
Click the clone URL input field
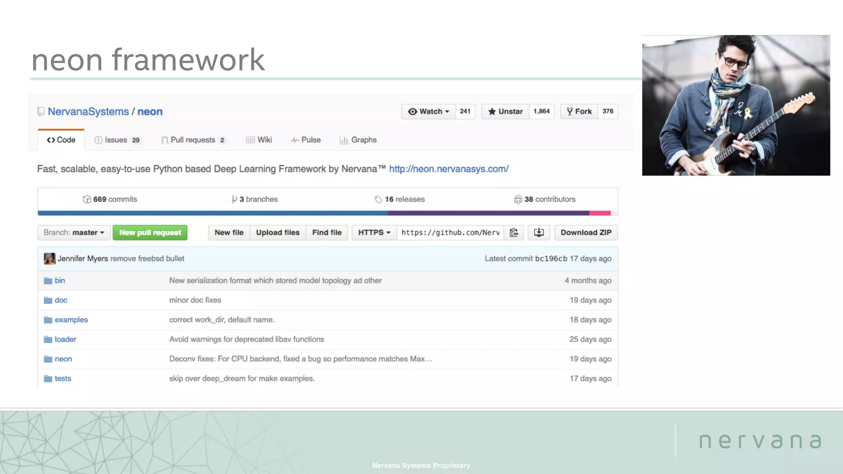tap(450, 232)
